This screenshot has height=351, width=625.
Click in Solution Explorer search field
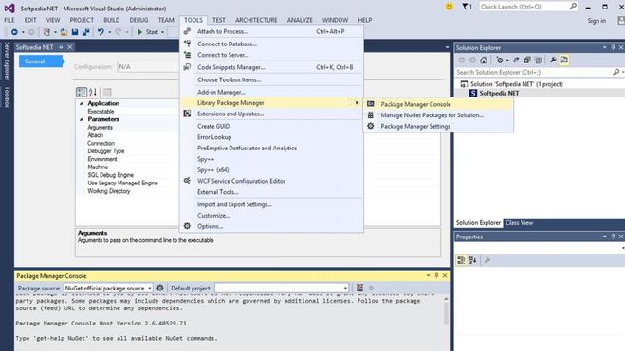click(x=533, y=72)
